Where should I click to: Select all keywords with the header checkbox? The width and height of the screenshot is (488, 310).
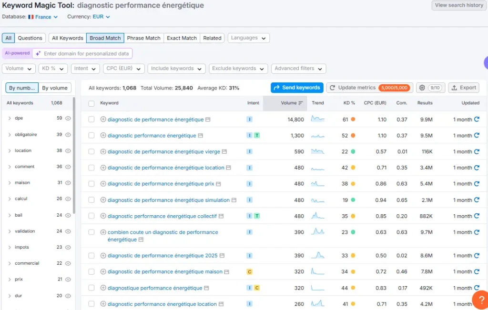tap(91, 103)
